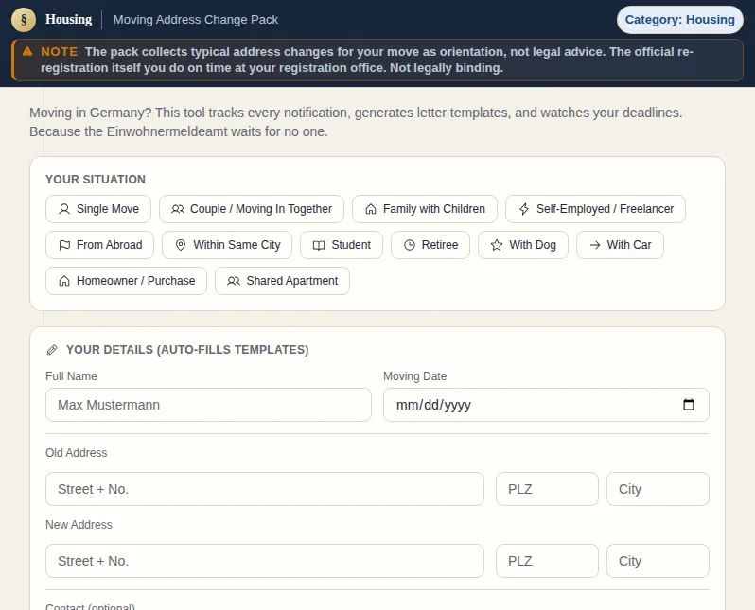Click the pencil icon beside Your Details
This screenshot has width=755, height=610.
point(52,350)
